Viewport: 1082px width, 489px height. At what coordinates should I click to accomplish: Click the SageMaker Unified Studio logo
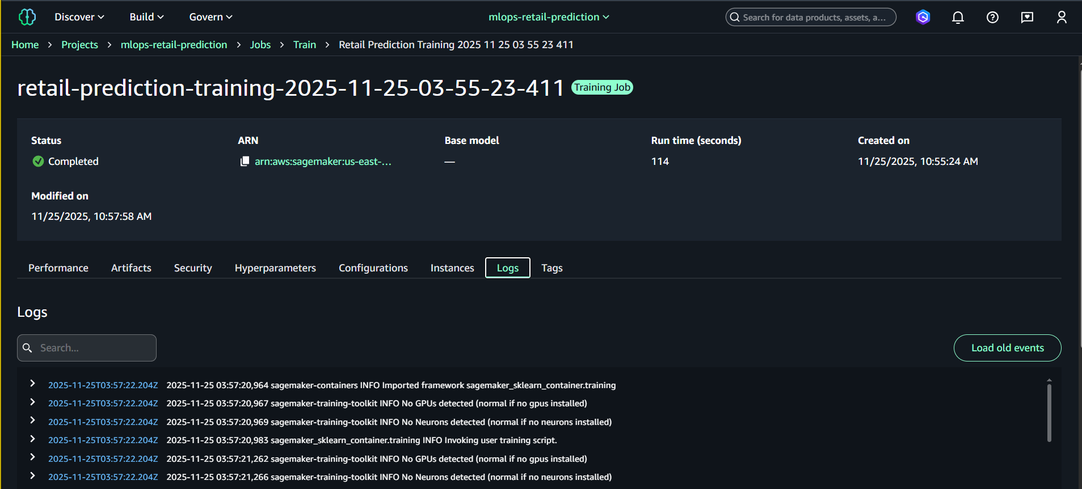coord(27,17)
